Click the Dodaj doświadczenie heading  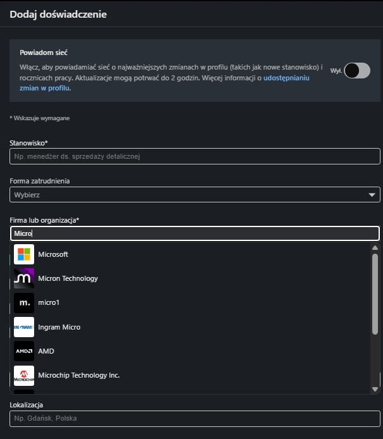[58, 15]
